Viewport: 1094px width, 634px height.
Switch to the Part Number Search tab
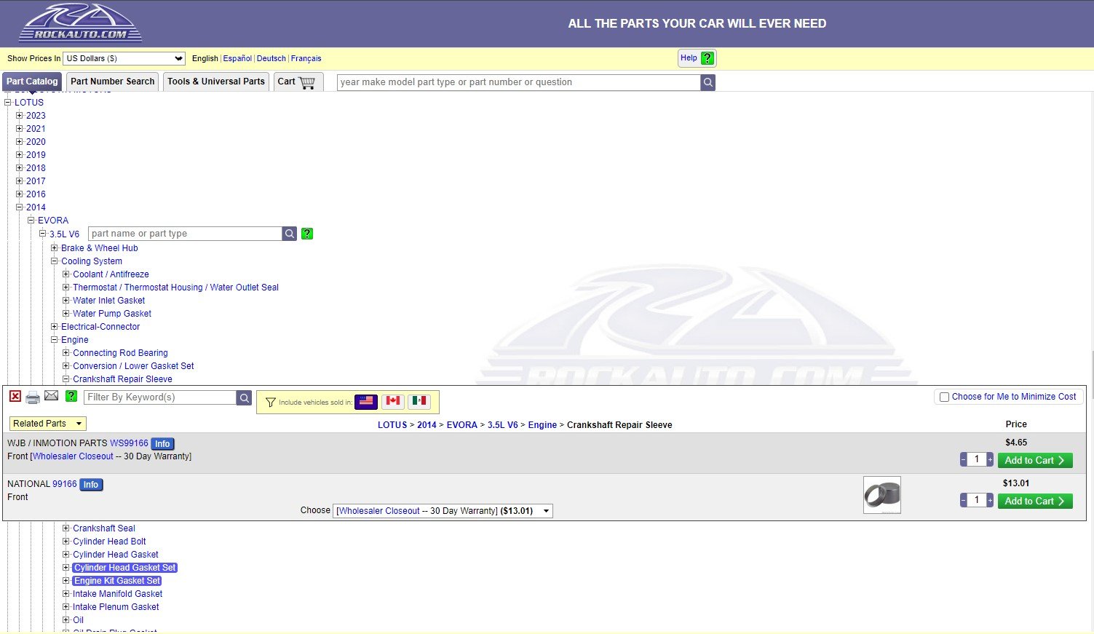113,82
